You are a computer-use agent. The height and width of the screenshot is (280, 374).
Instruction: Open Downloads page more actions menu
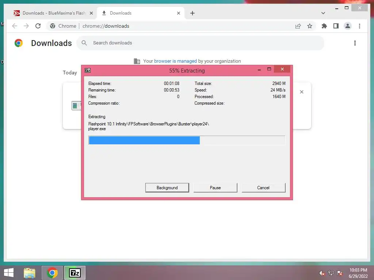[x=355, y=43]
